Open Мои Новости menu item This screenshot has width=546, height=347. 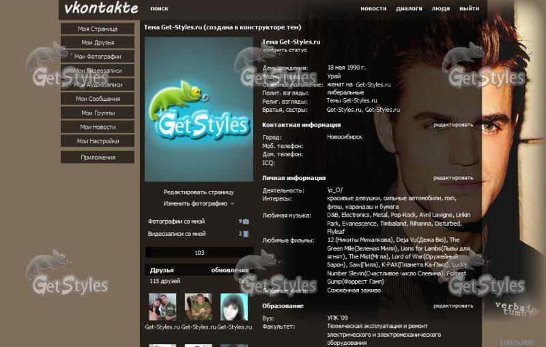click(x=98, y=127)
